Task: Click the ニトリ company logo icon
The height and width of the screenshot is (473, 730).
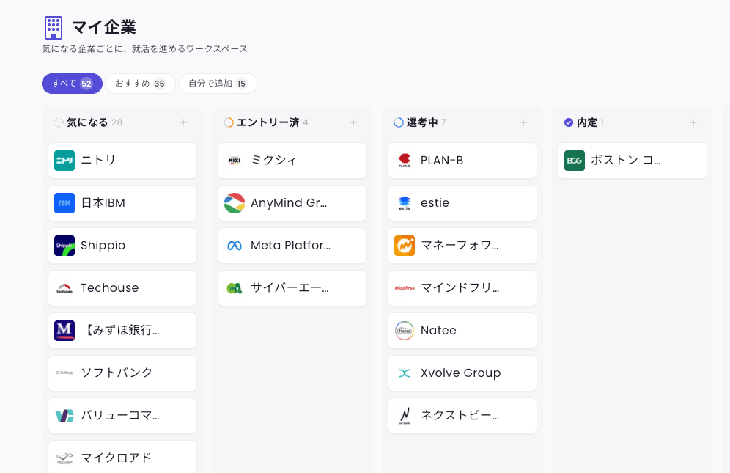Action: 64,161
